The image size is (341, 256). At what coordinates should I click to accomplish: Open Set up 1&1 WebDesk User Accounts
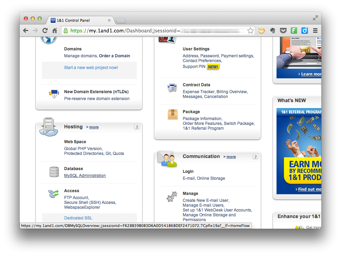click(x=217, y=210)
